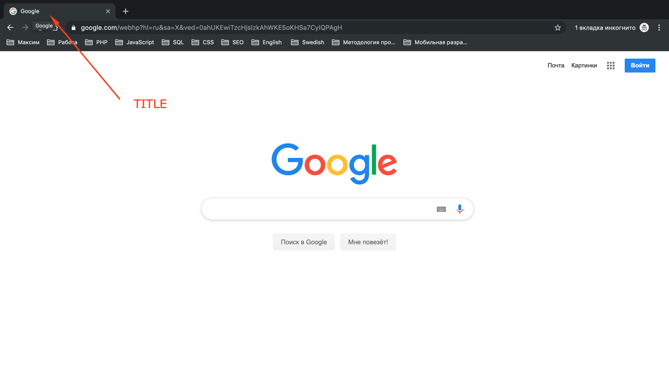Open the PHP bookmarks folder

[x=97, y=42]
